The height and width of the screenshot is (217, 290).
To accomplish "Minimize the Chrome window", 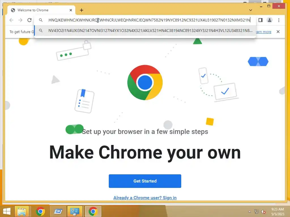I will [261, 6].
